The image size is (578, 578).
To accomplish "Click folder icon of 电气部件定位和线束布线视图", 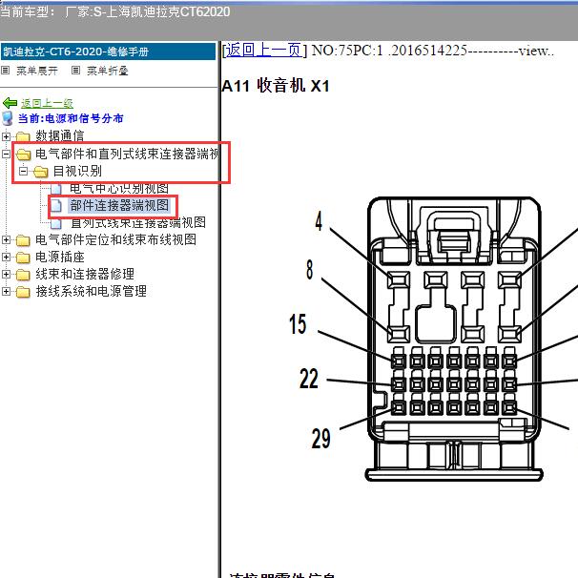I will pos(23,240).
